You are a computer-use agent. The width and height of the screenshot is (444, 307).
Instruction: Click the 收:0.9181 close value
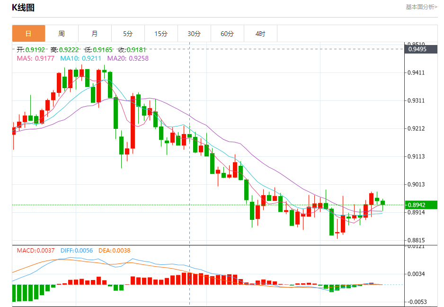point(132,50)
